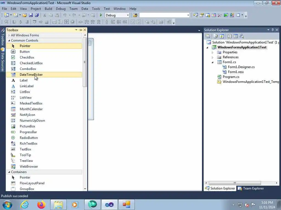Open Firefox from the taskbar
The width and height of the screenshot is (281, 210).
point(41,205)
